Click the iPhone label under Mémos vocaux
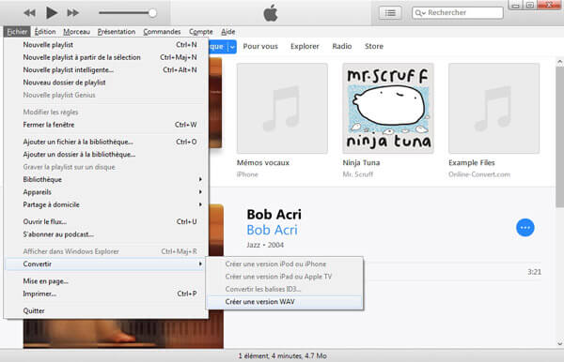 pos(247,174)
